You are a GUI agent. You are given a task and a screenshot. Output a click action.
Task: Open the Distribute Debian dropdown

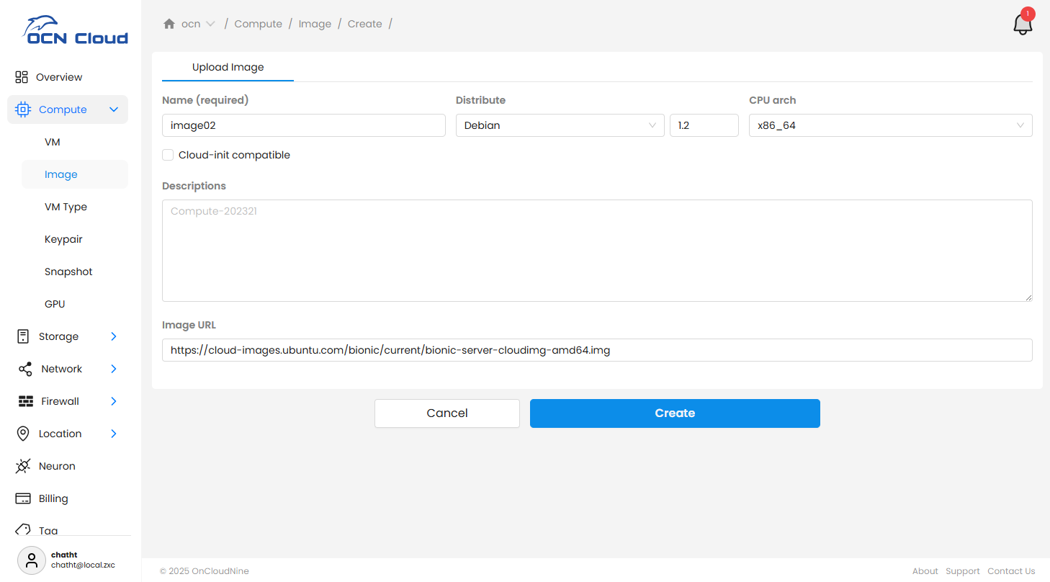click(560, 125)
